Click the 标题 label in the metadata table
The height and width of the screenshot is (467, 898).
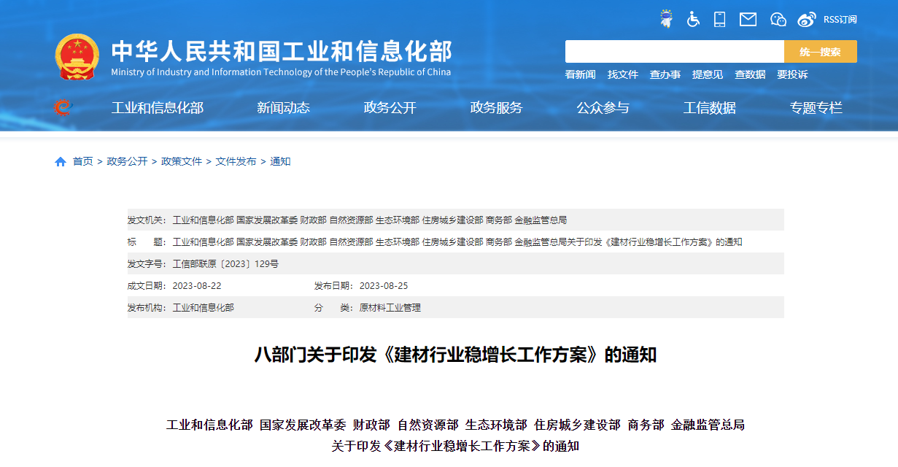147,242
